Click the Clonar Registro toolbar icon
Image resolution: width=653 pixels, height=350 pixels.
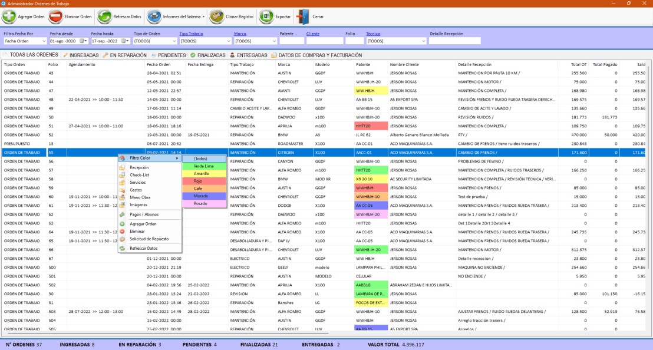(x=217, y=16)
